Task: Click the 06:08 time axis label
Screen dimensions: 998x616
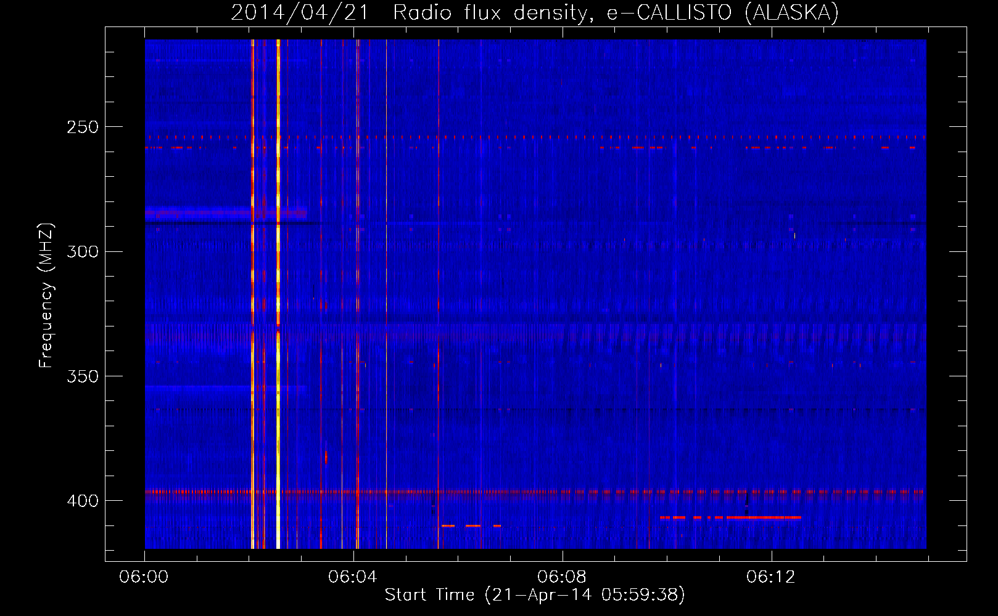Action: (562, 577)
